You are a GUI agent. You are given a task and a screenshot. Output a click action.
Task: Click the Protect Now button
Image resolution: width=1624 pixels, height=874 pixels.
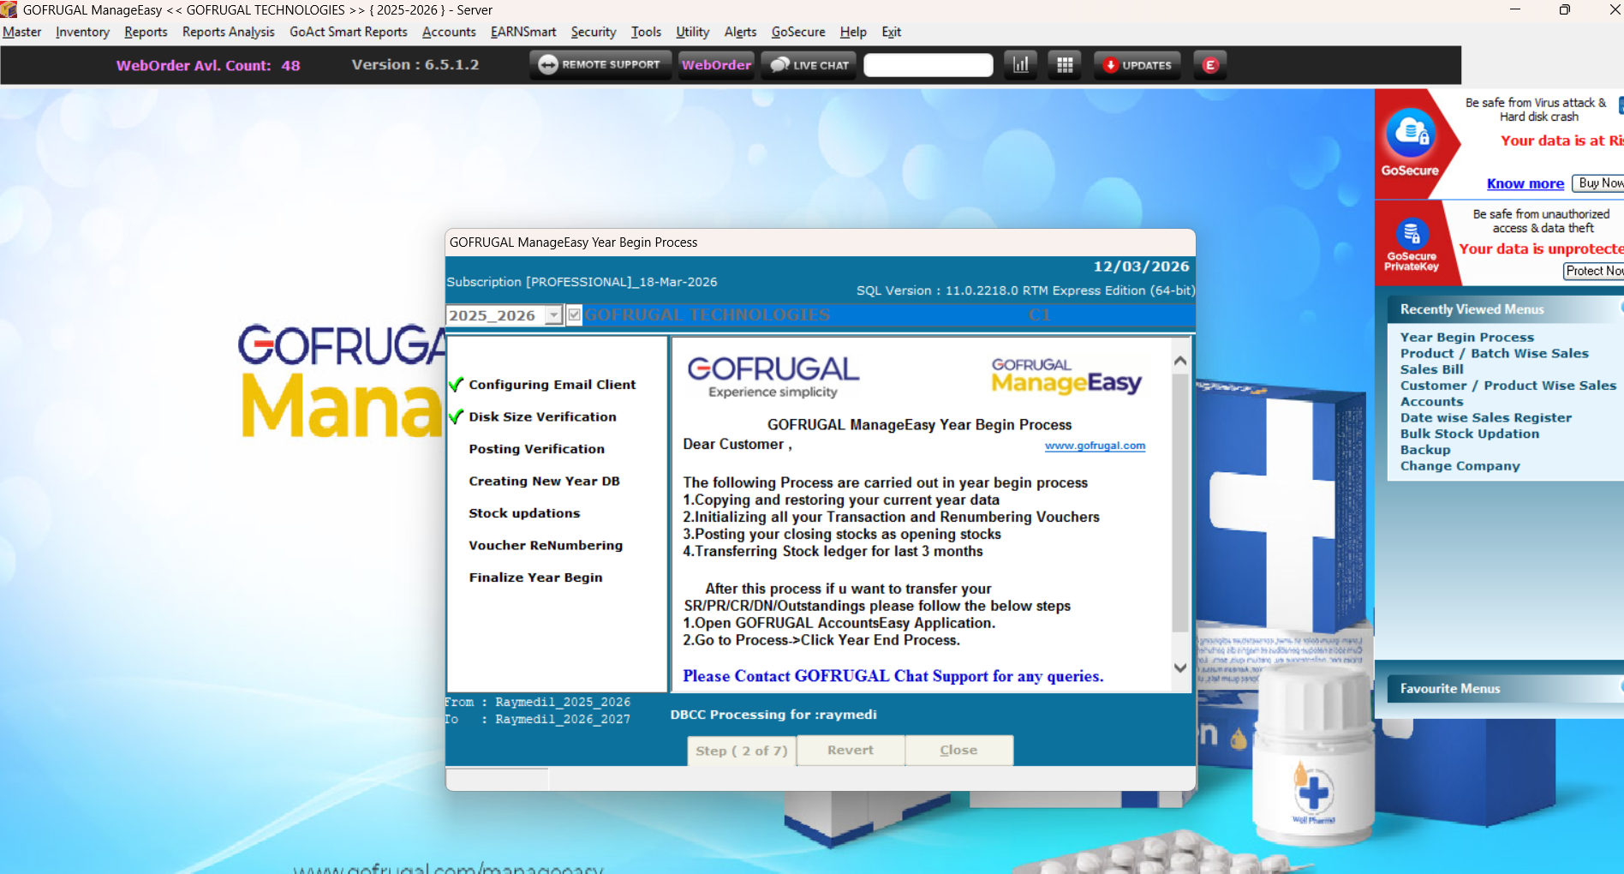click(1594, 271)
